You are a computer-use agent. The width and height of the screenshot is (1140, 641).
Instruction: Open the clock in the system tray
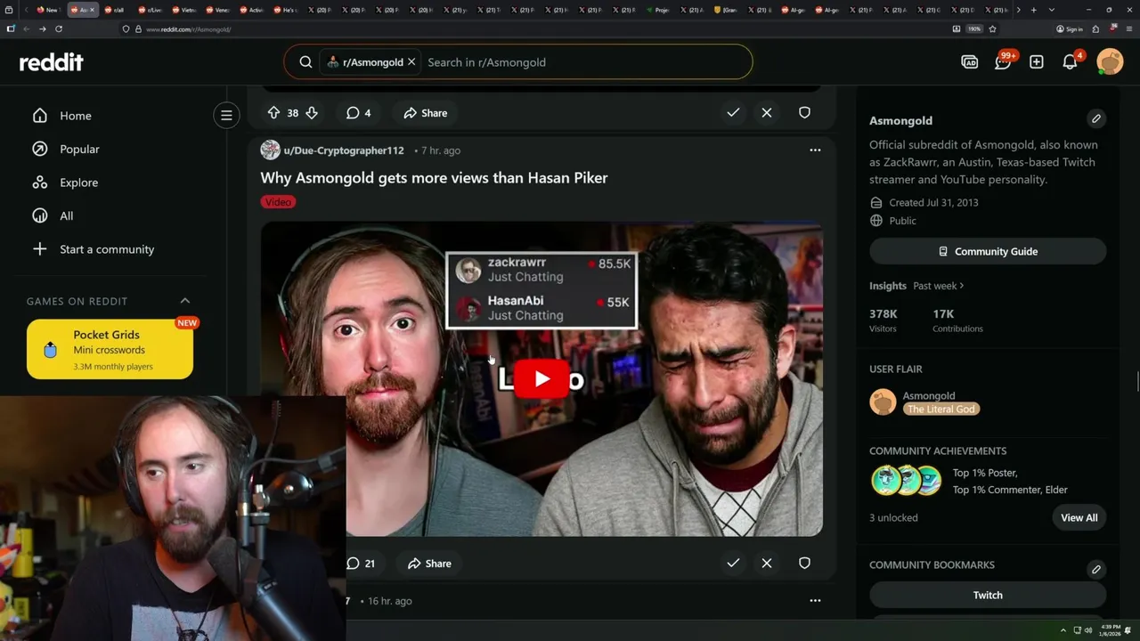point(1111,630)
